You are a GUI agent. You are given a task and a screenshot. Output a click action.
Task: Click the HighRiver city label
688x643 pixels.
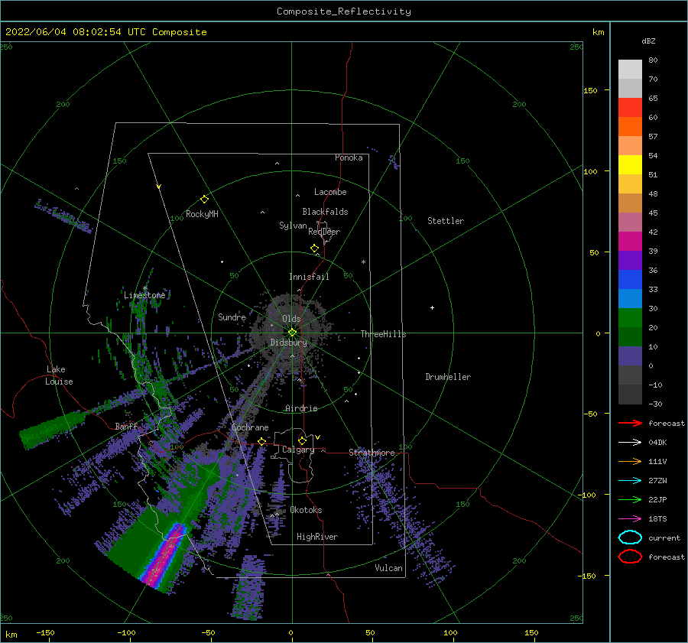tap(317, 537)
